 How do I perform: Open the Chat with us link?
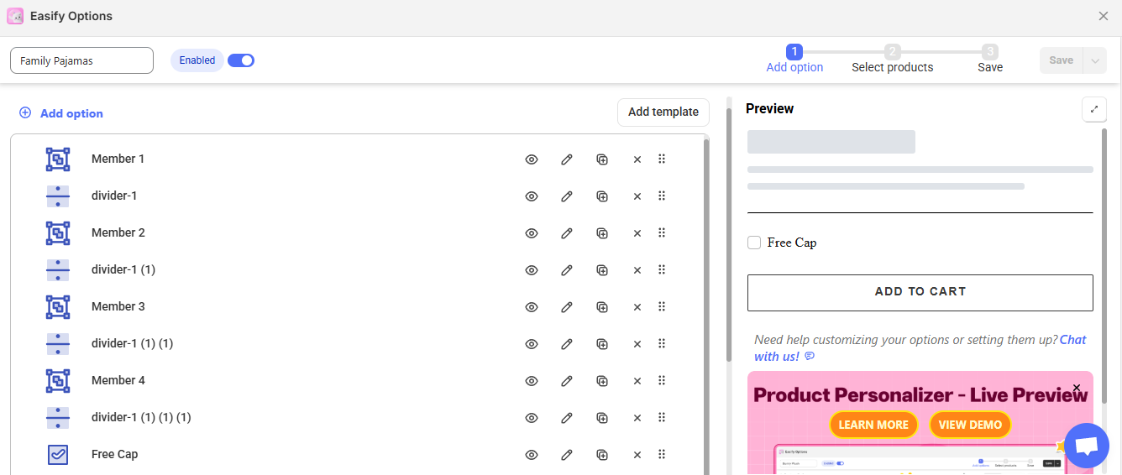click(1072, 340)
